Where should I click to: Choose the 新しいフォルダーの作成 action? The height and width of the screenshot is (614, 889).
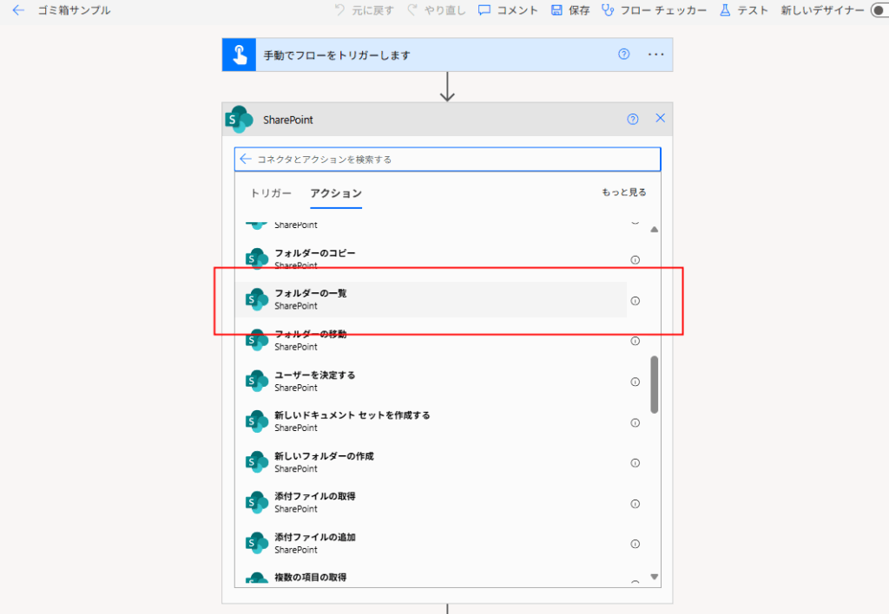(431, 462)
